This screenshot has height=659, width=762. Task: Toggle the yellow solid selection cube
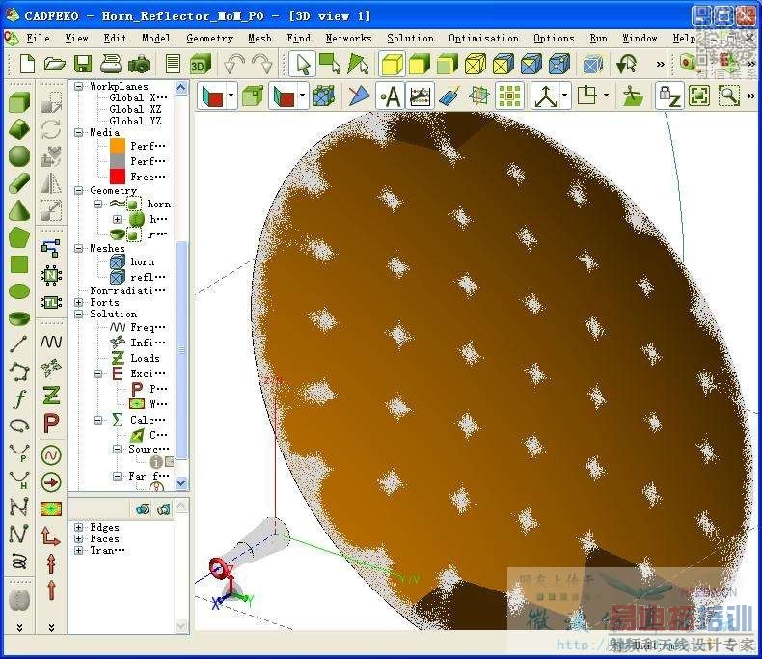[392, 64]
